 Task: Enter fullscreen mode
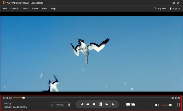click(x=178, y=105)
